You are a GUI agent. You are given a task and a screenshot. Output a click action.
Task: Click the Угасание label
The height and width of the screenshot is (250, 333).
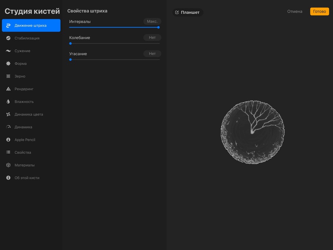(78, 54)
